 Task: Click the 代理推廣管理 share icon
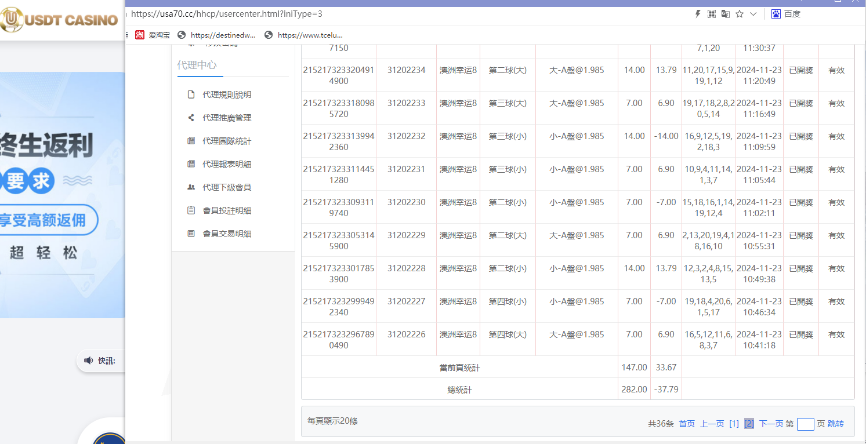point(191,118)
